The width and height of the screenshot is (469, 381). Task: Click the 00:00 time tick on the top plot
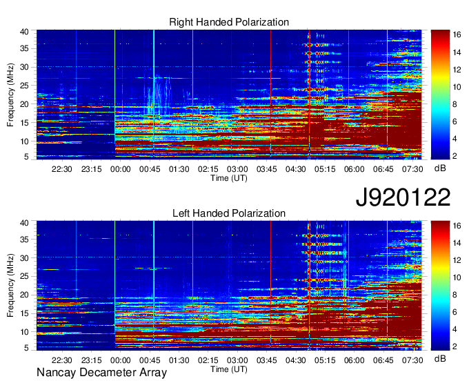click(120, 169)
